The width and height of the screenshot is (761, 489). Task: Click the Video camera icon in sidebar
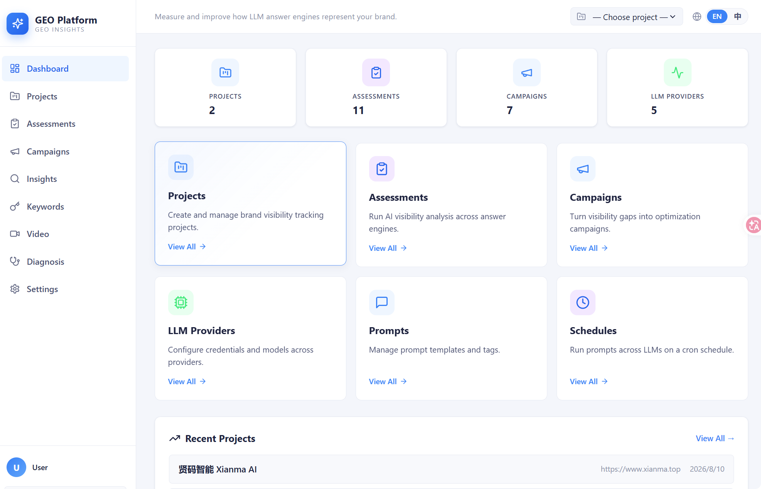click(15, 234)
